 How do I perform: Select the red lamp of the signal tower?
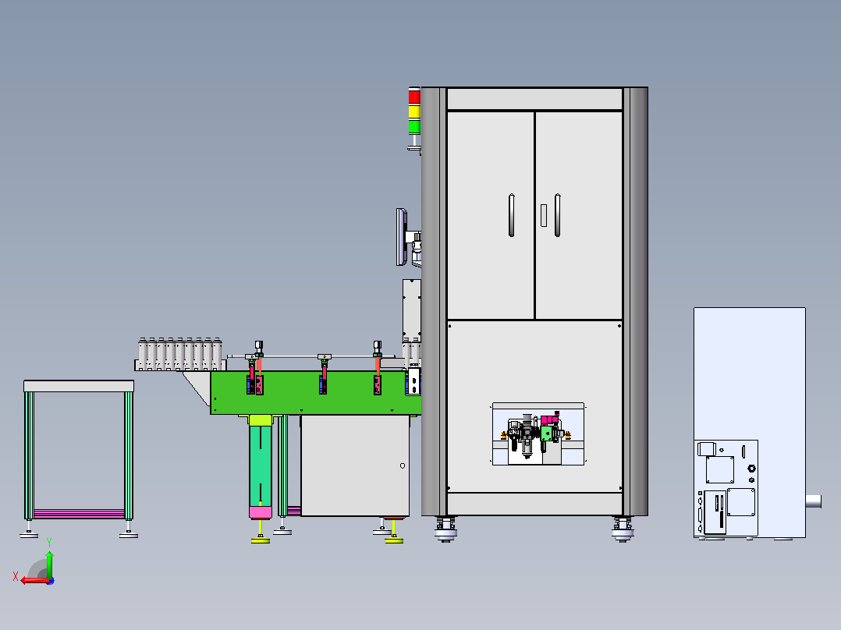click(x=414, y=96)
